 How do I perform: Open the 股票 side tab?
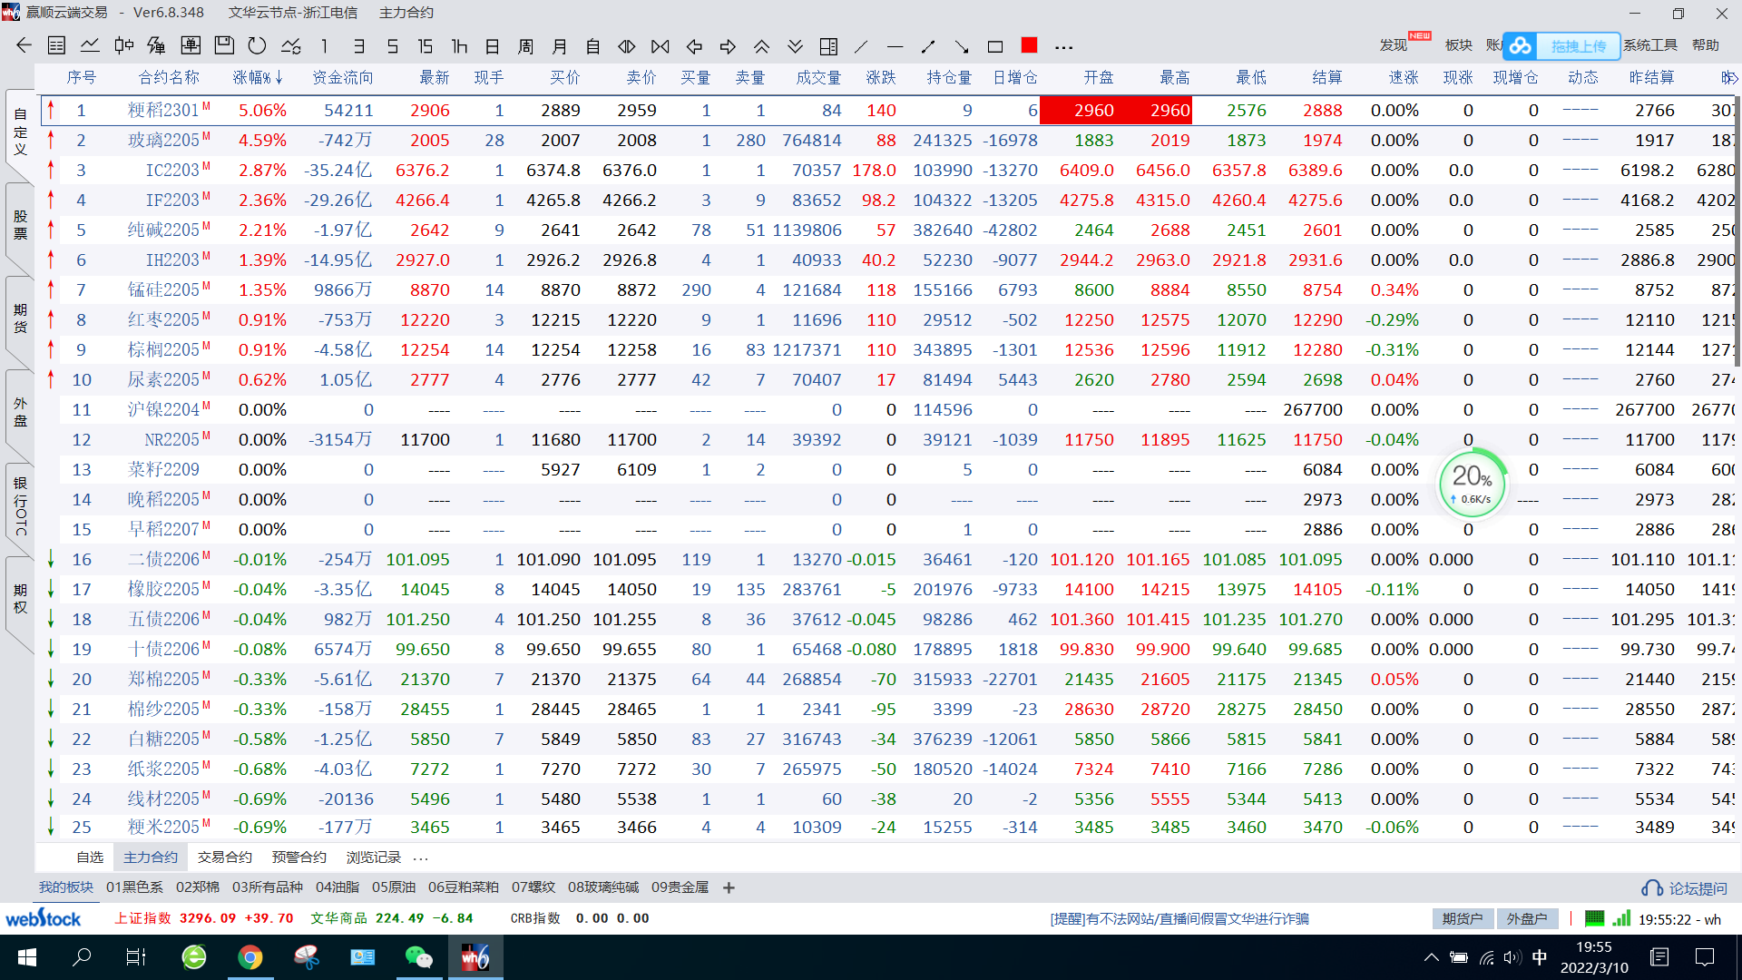click(20, 224)
